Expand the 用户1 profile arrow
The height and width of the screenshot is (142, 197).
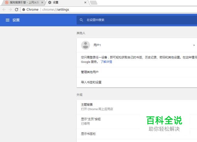[194, 45]
